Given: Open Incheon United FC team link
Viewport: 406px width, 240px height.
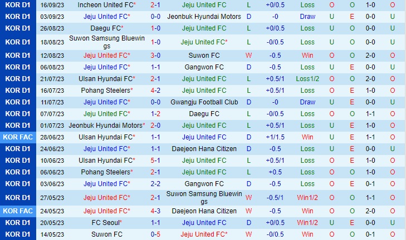Looking at the screenshot, I should point(106,5).
